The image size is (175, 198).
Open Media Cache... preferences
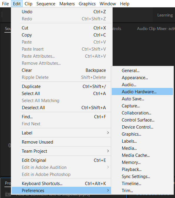pyautogui.click(x=142, y=155)
